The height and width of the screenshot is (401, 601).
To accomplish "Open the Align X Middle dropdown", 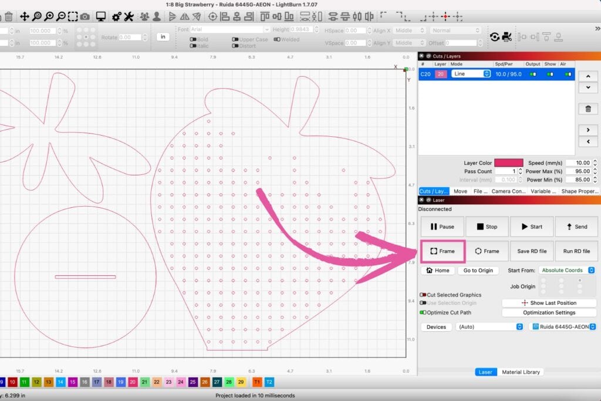I will point(409,31).
